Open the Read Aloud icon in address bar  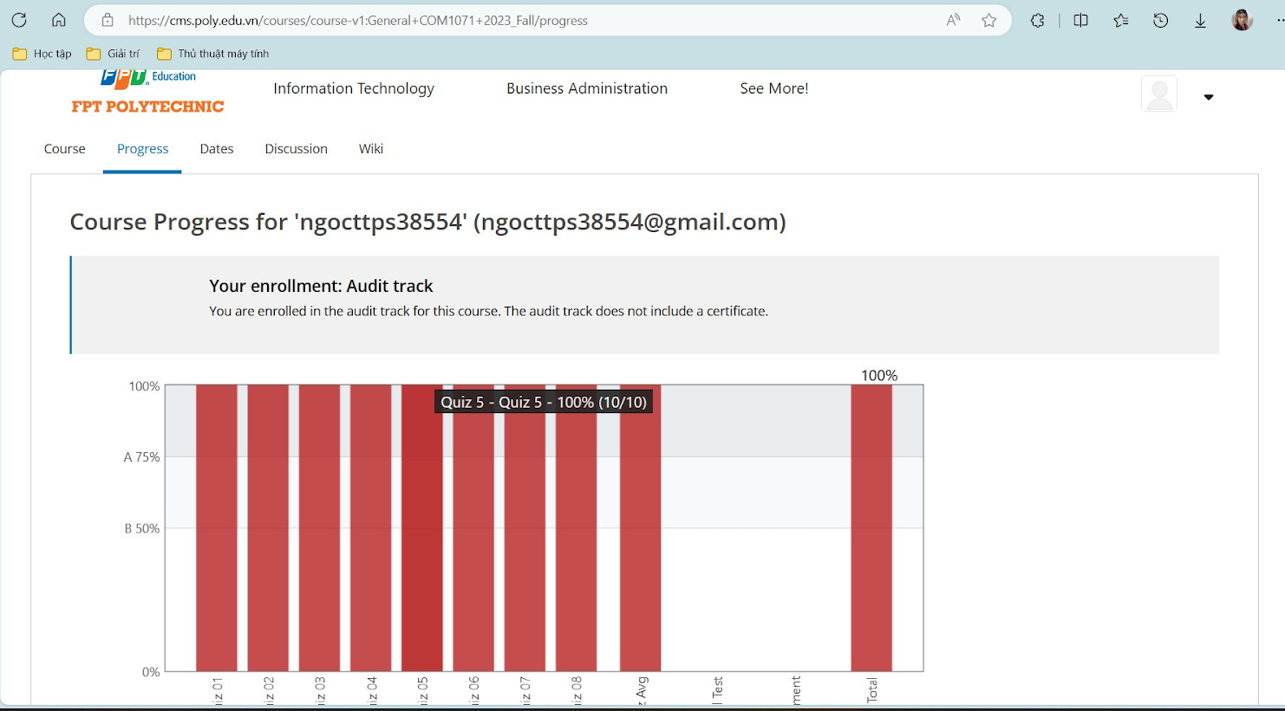(953, 20)
